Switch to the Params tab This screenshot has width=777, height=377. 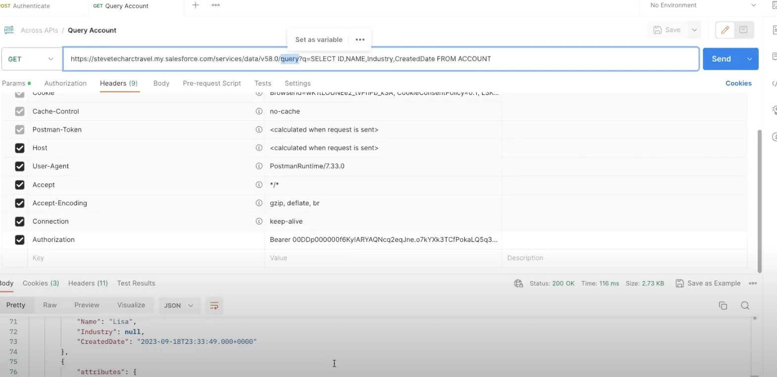pyautogui.click(x=16, y=83)
